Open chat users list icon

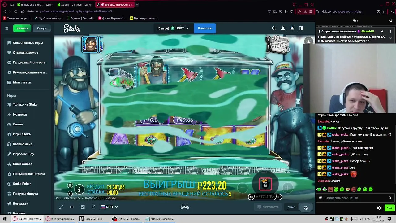coord(390,20)
